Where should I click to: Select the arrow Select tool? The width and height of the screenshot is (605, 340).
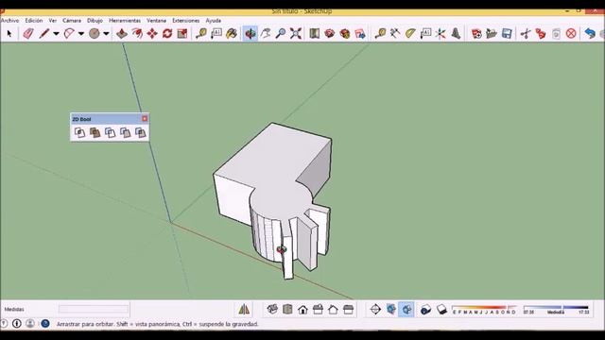click(x=9, y=34)
